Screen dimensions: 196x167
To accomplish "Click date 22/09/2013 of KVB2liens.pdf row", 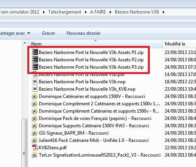I will [180, 148].
